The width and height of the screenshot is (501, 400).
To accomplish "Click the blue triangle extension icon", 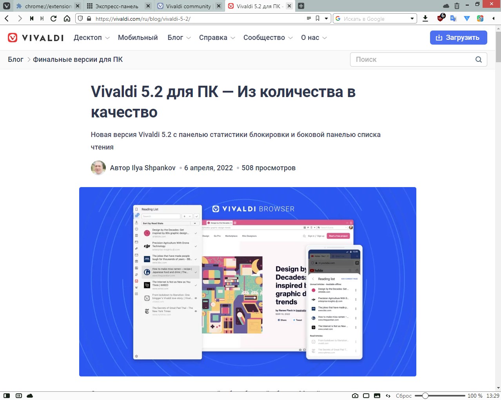I will 467,18.
